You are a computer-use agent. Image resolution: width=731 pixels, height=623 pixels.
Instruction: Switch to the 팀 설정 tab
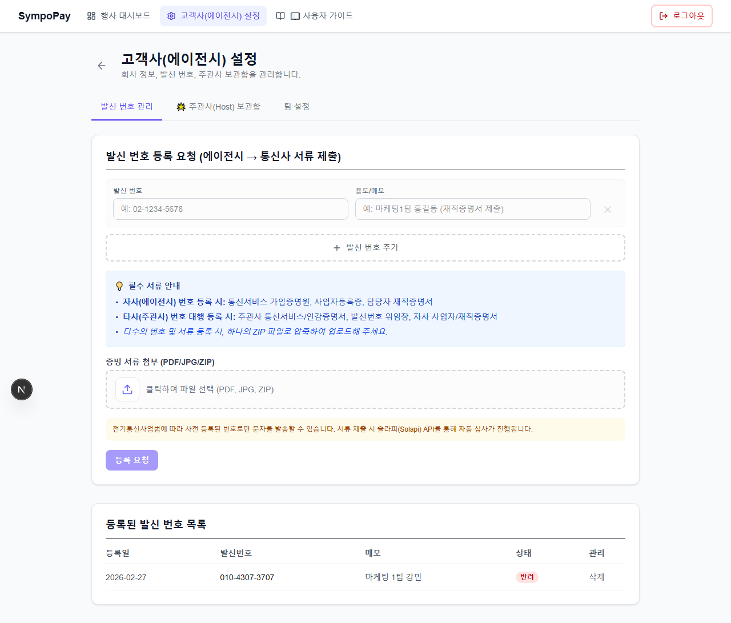[296, 107]
